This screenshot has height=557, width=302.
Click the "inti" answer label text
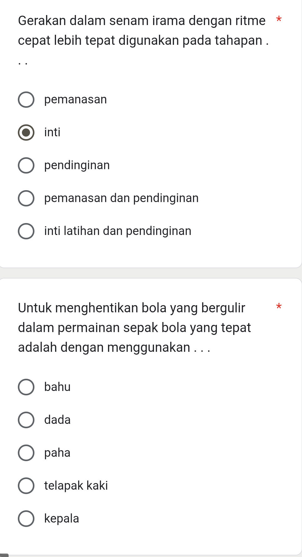click(x=53, y=133)
